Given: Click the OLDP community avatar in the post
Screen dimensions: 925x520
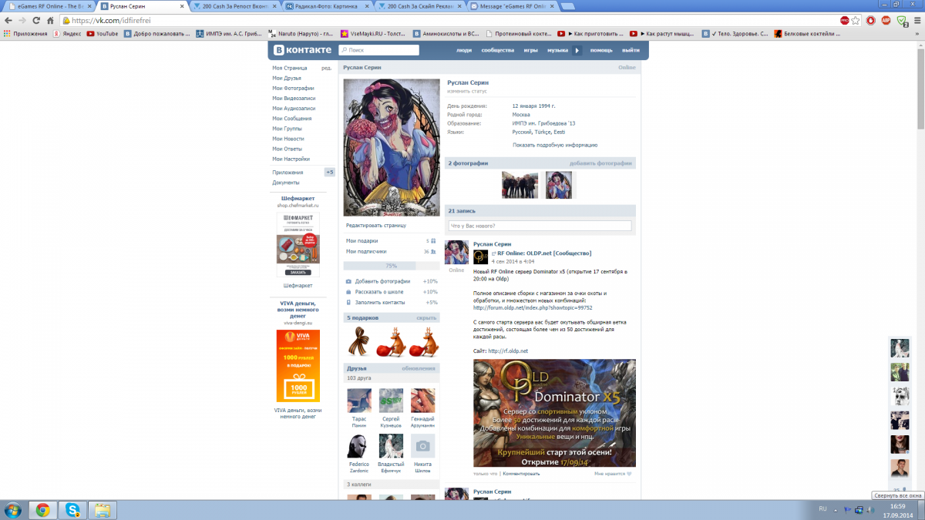Looking at the screenshot, I should (x=480, y=257).
